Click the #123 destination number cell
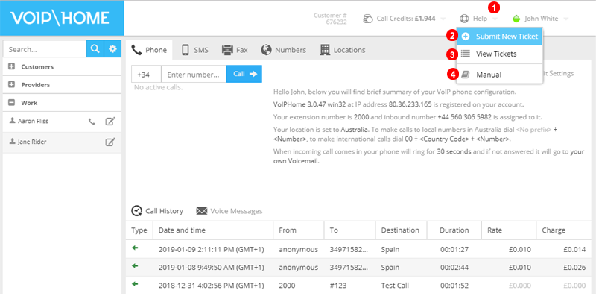The image size is (596, 296). pyautogui.click(x=338, y=286)
